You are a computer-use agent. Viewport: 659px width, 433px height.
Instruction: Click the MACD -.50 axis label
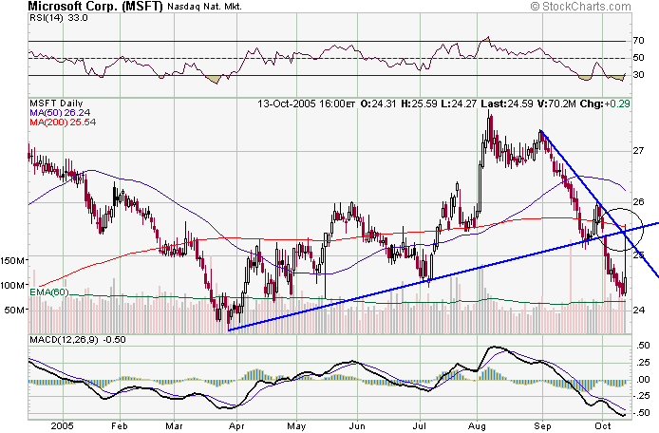[642, 413]
